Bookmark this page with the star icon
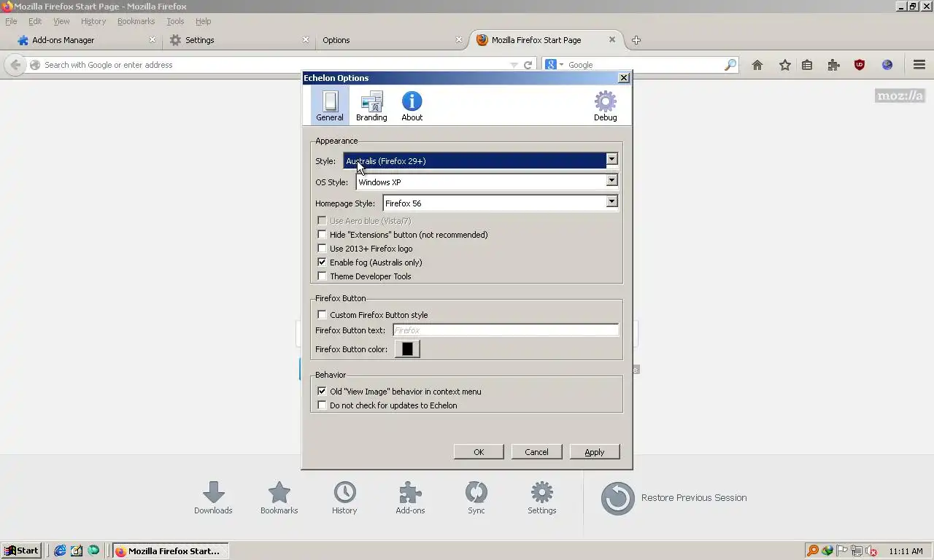The height and width of the screenshot is (560, 934). click(785, 65)
